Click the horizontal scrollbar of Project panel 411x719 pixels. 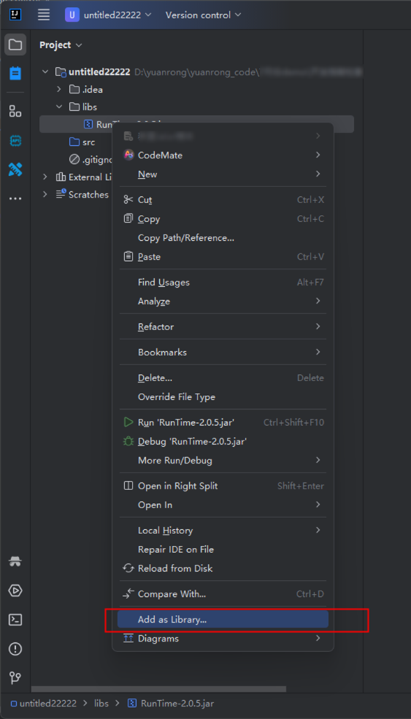click(x=158, y=689)
